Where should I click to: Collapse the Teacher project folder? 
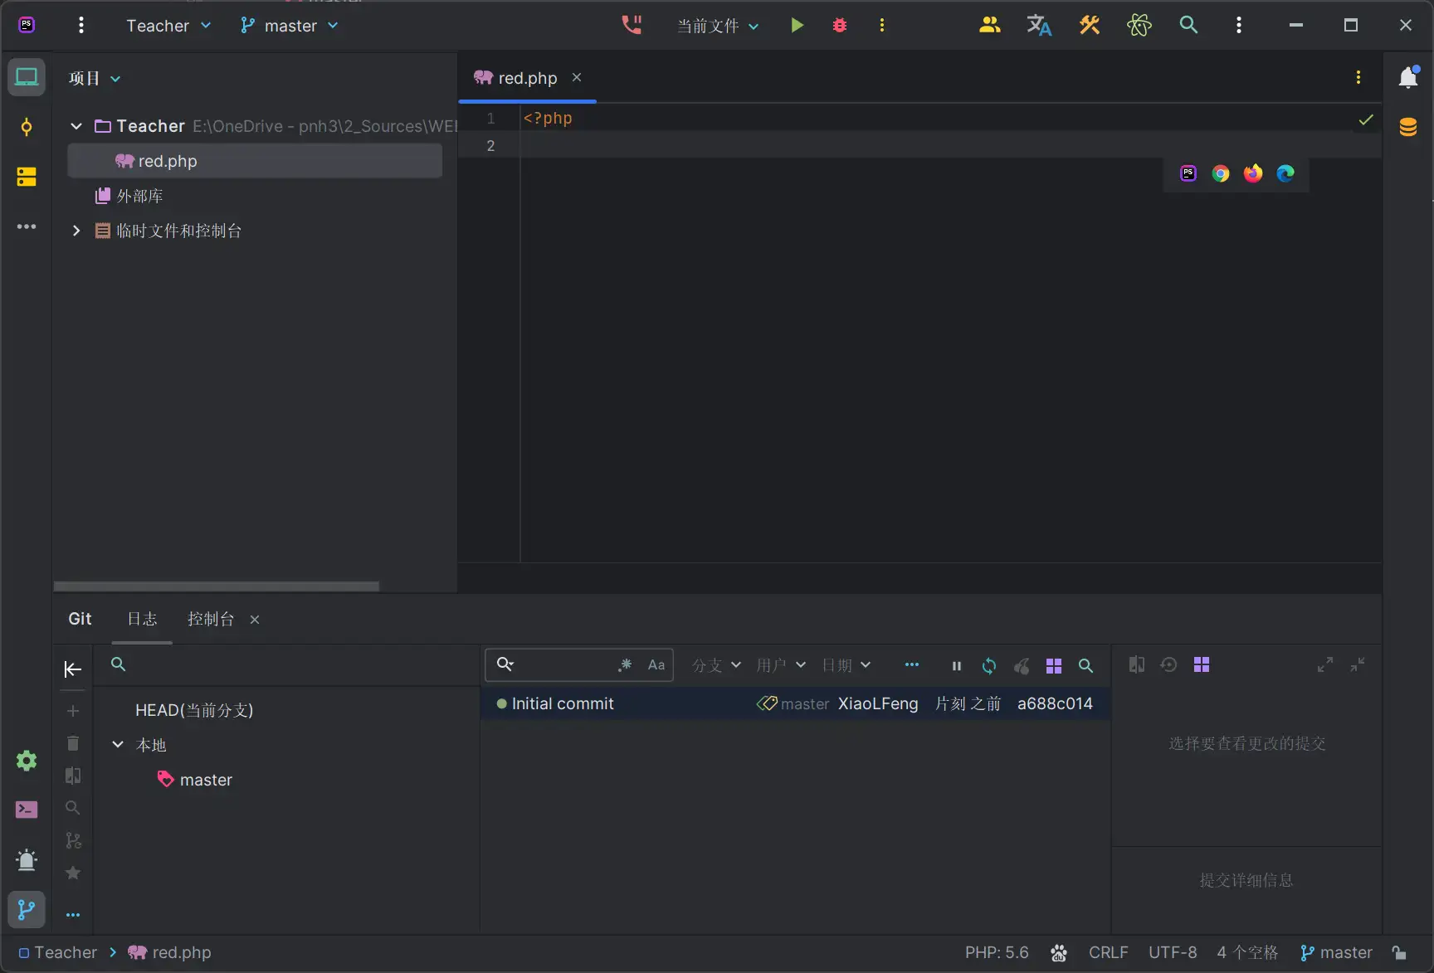click(x=76, y=126)
